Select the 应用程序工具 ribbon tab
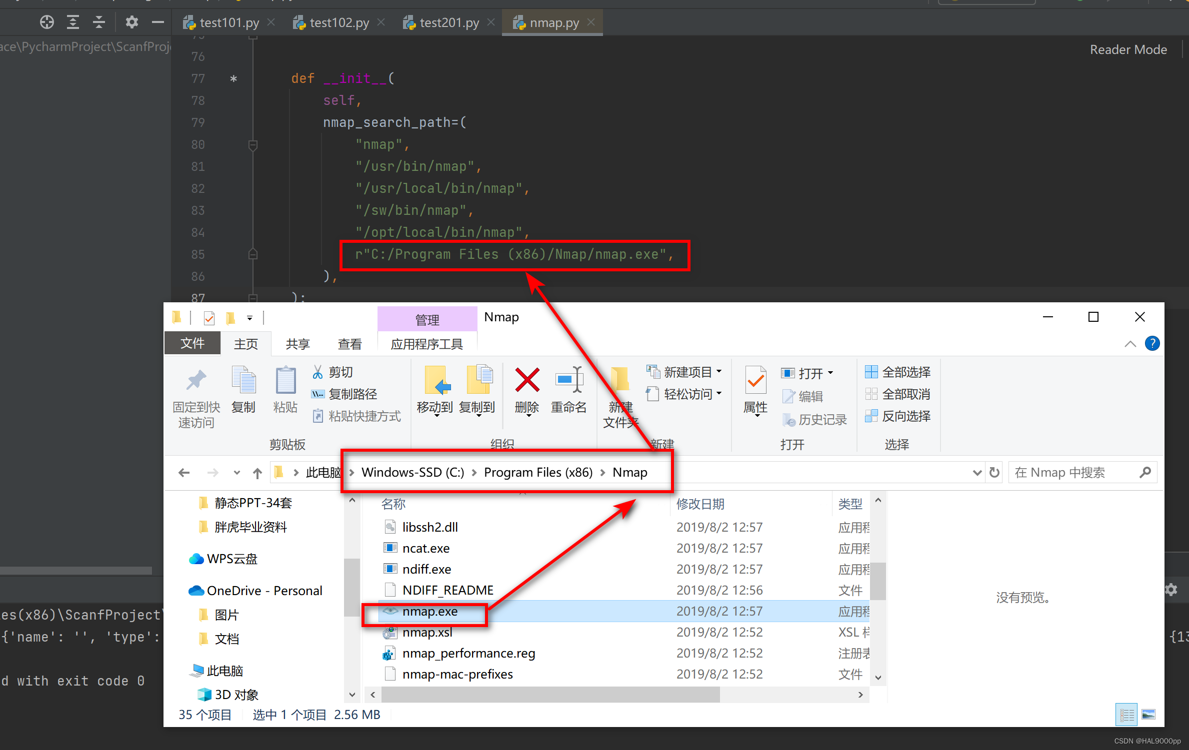 click(x=427, y=344)
